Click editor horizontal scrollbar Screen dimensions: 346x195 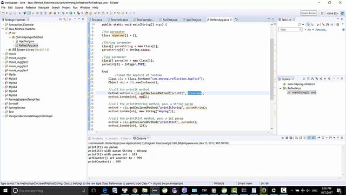pos(183,132)
